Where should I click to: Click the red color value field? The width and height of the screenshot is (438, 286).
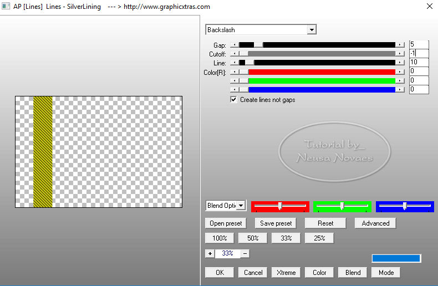point(419,71)
